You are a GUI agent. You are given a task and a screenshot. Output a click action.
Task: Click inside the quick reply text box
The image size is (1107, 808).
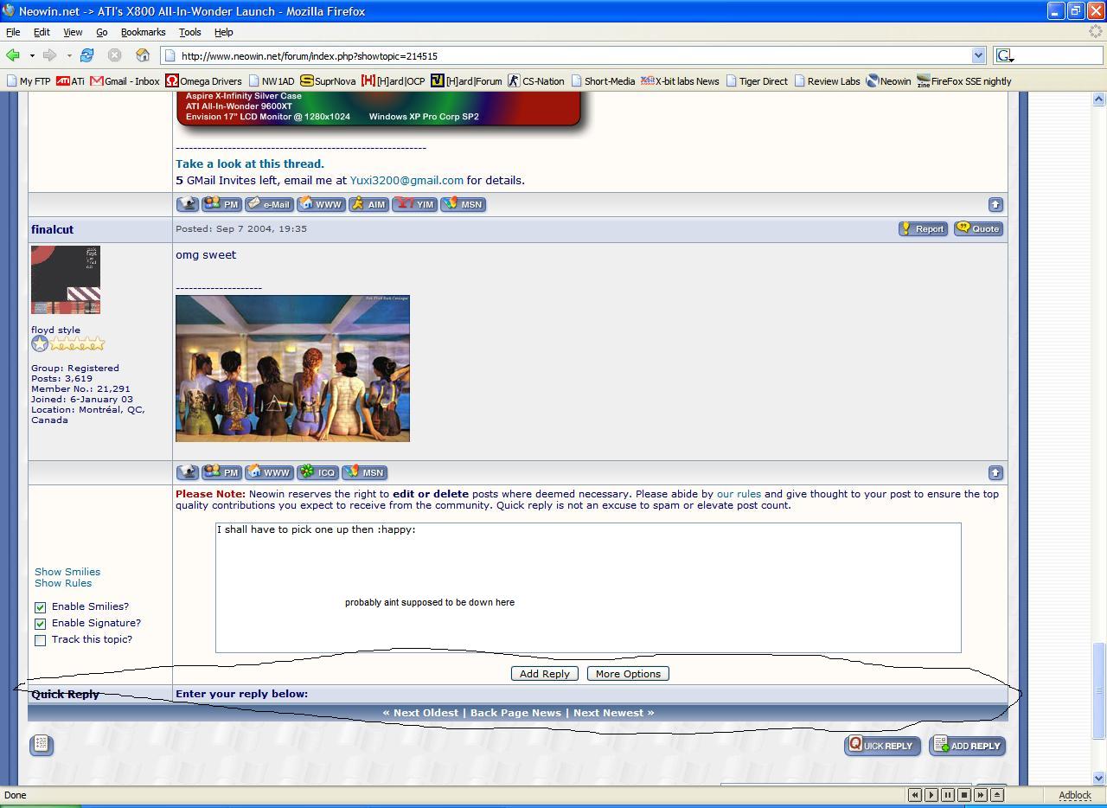coord(588,587)
